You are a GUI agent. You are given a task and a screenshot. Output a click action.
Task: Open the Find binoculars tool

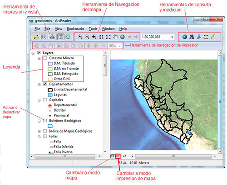(x=192, y=37)
